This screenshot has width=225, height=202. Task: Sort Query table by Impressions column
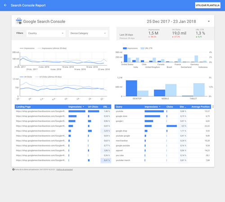153,107
